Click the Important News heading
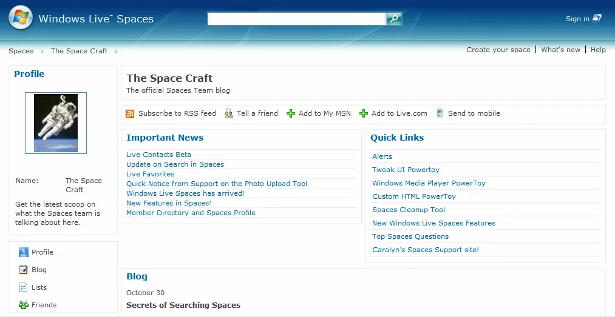 (x=165, y=138)
